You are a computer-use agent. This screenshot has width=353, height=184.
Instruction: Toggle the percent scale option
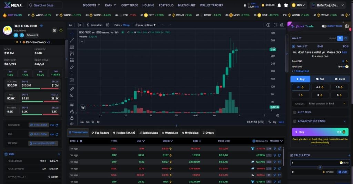pos(270,122)
